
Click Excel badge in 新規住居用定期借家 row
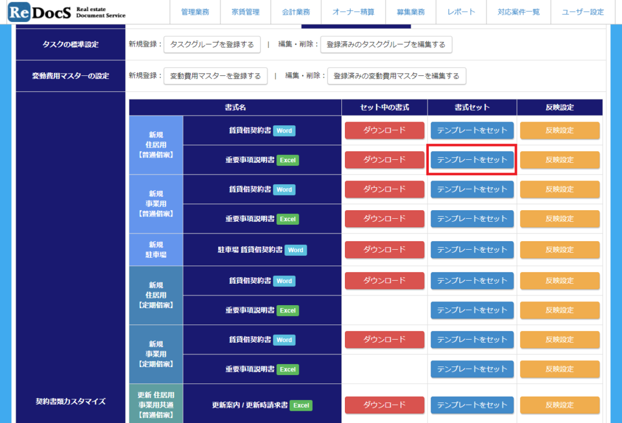(287, 311)
